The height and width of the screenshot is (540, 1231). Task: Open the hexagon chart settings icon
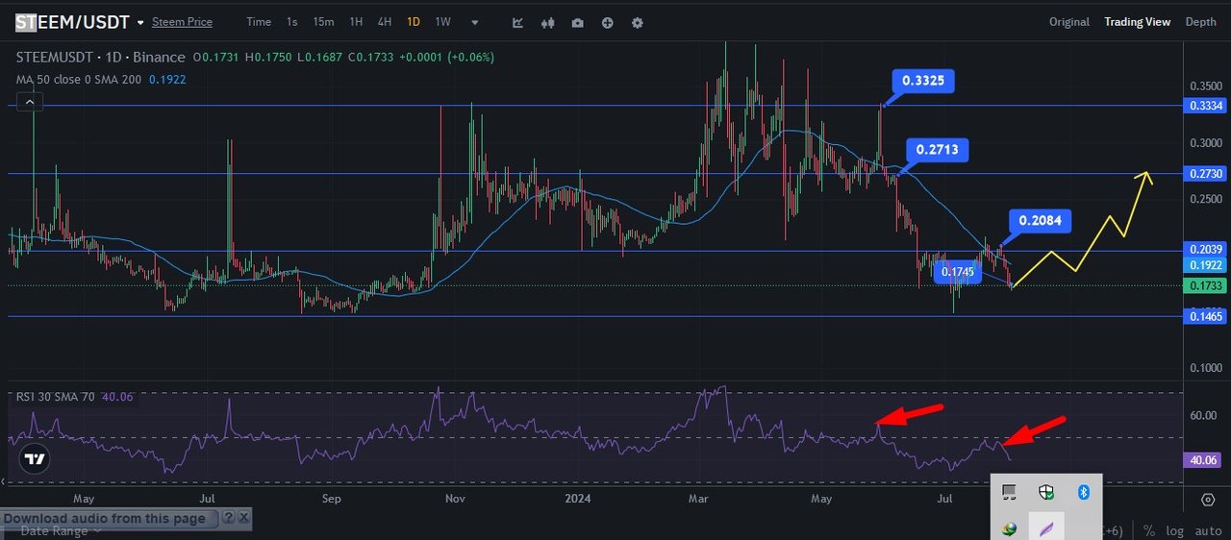pos(1208,500)
